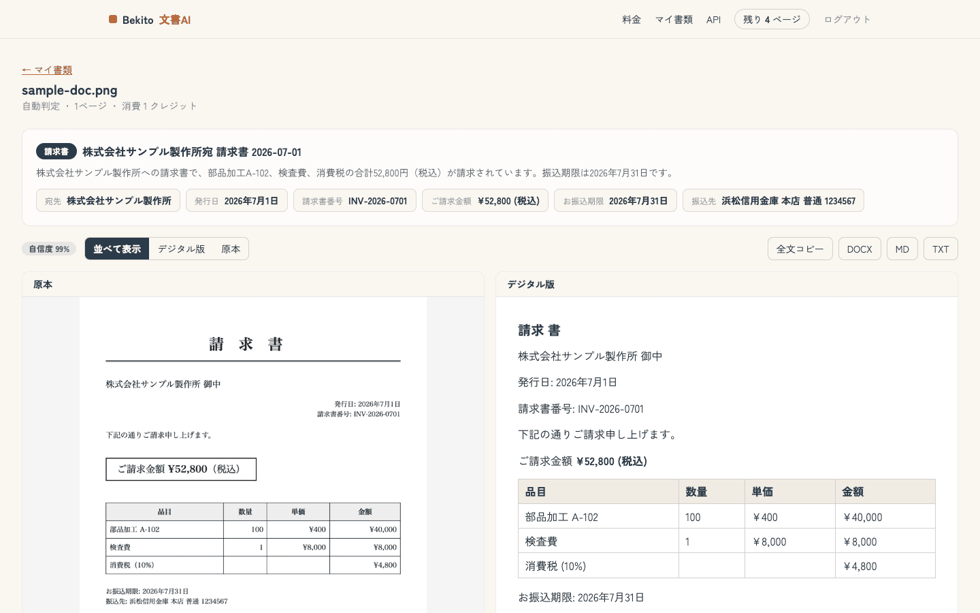Viewport: 980px width, 613px height.
Task: Click the 品目 column header in digital table
Action: pyautogui.click(x=598, y=491)
